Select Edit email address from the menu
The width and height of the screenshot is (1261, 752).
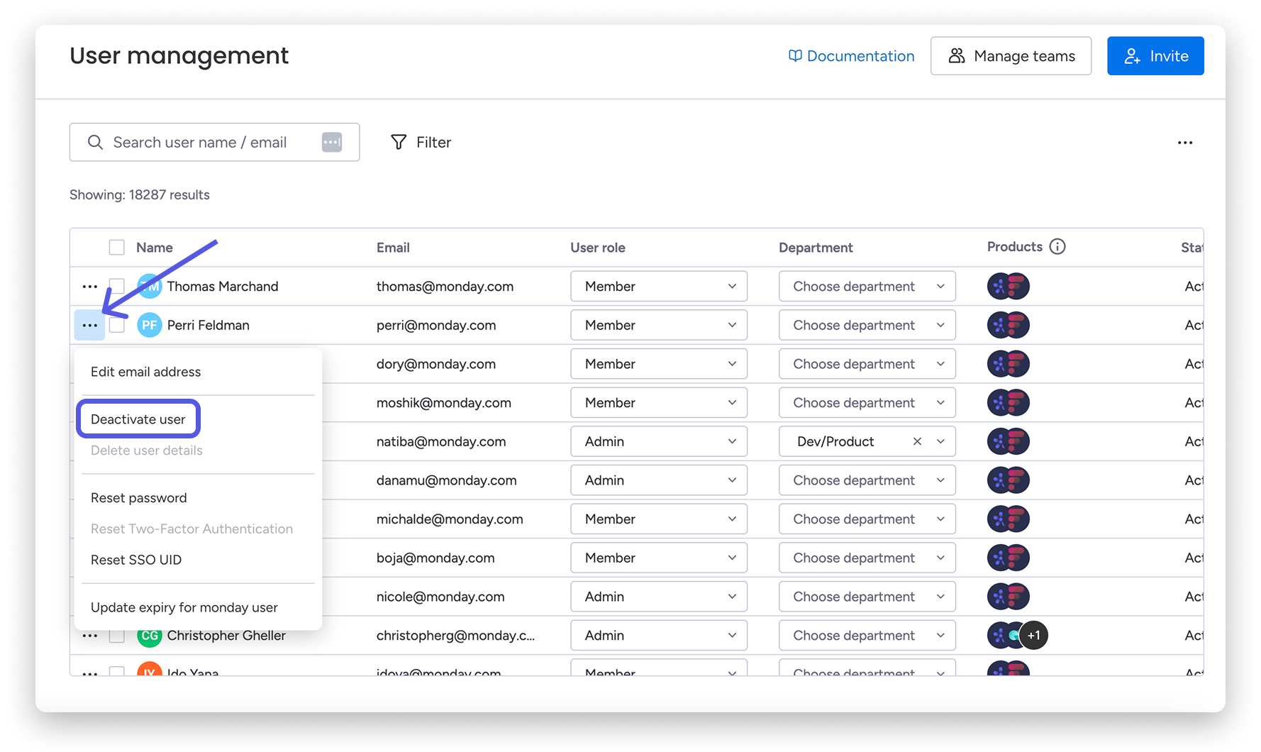pyautogui.click(x=145, y=372)
